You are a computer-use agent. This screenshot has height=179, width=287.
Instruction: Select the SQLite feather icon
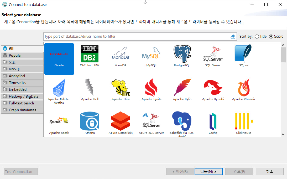coord(244,56)
